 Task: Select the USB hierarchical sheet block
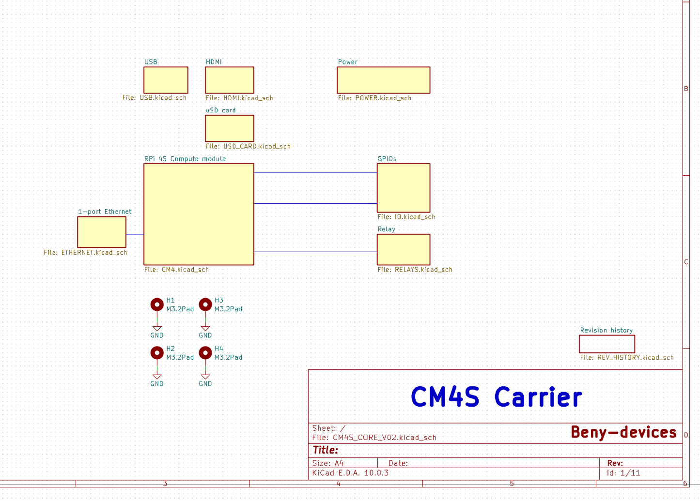tap(166, 80)
